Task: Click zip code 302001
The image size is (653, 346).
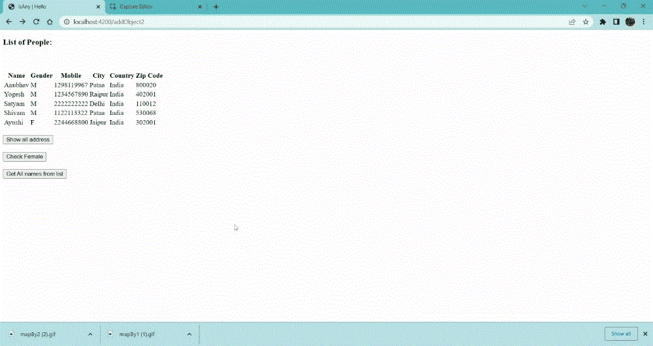Action: (x=146, y=122)
